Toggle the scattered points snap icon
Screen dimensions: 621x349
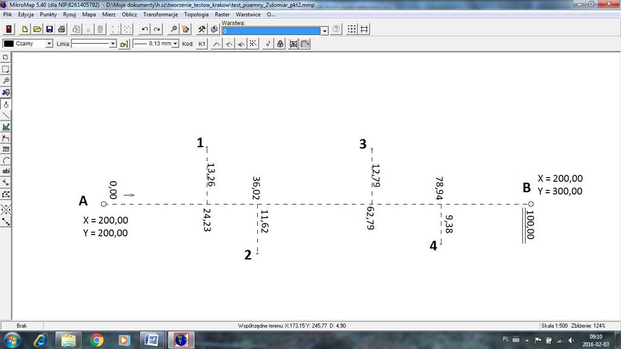coord(253,44)
